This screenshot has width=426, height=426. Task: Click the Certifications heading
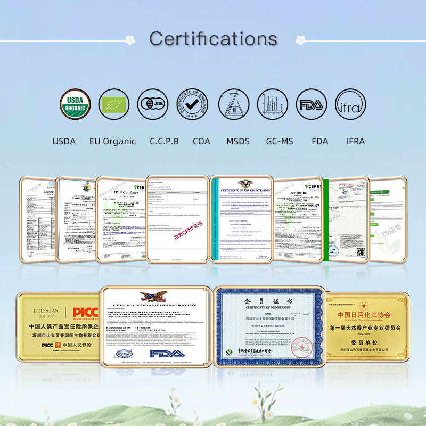coord(214,38)
